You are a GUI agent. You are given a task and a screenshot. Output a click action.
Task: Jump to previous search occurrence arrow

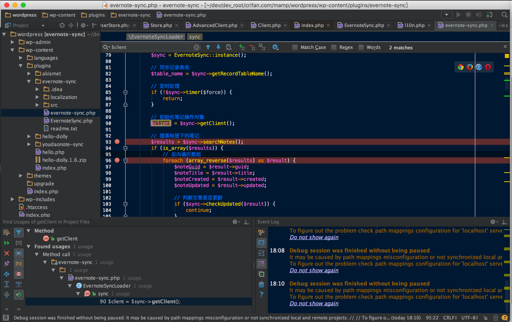coord(208,47)
